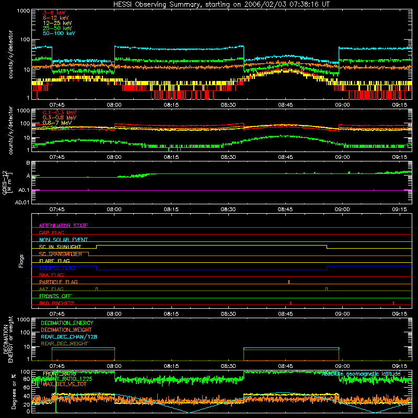Click the Absolute geomagnetic latitude label
Viewport: 418px width, 418px height.
point(361,374)
